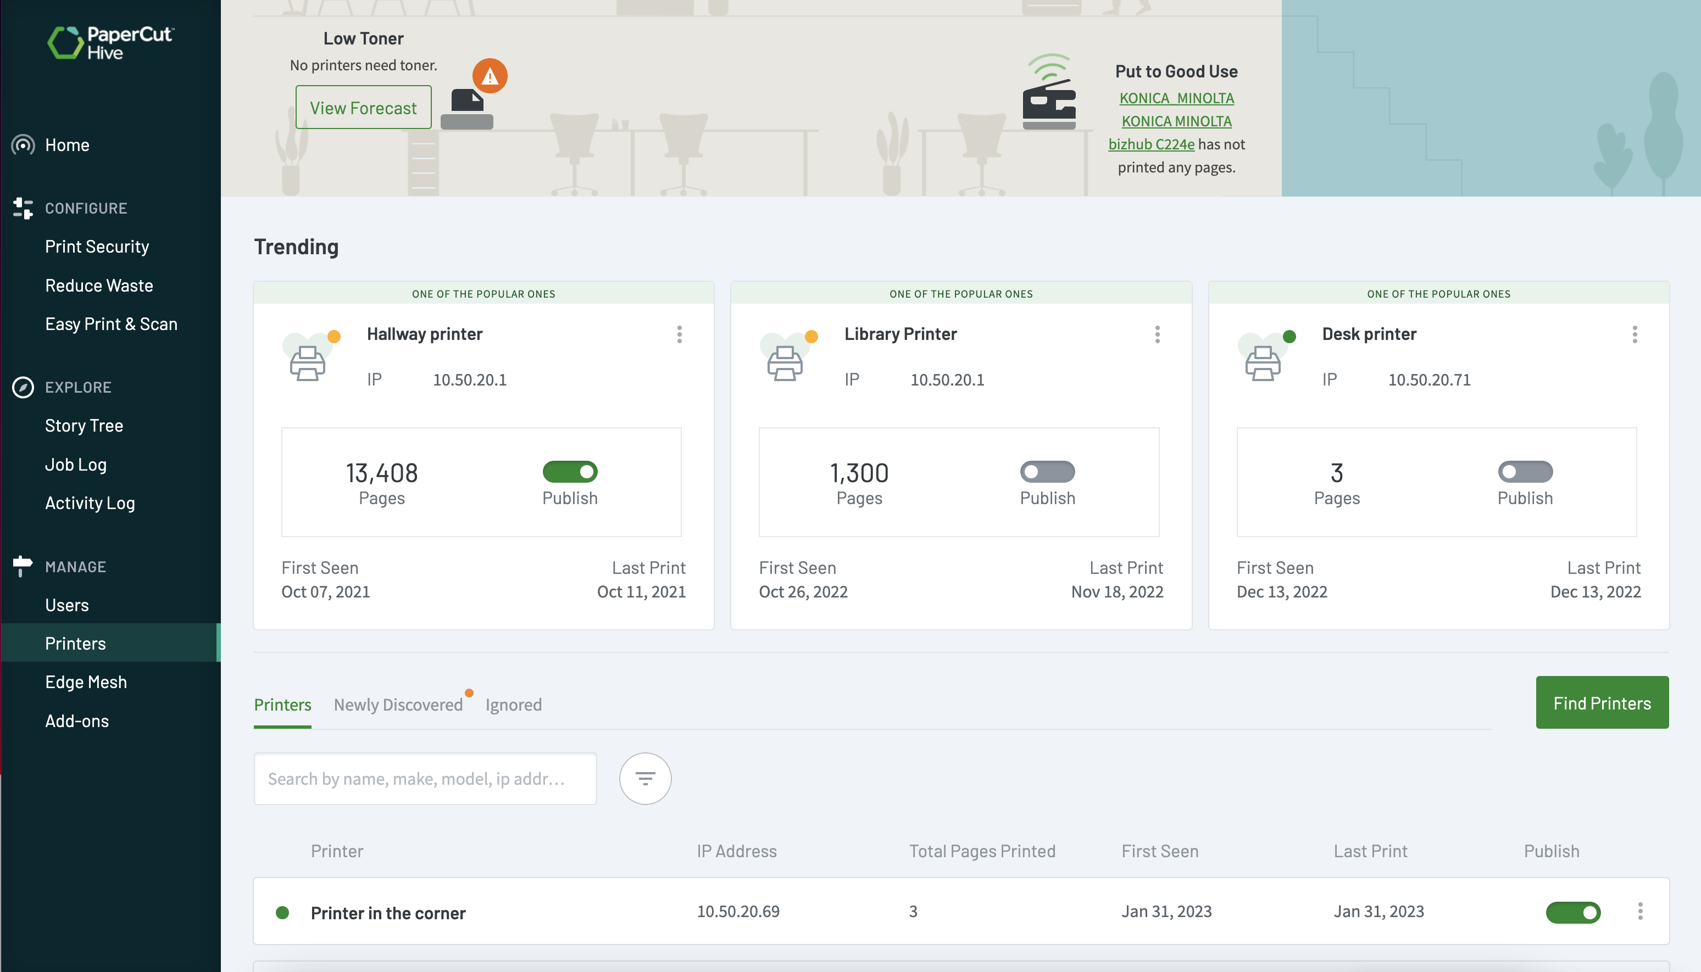Expand the three-dot menu on Library Printer
Image resolution: width=1701 pixels, height=972 pixels.
point(1155,334)
